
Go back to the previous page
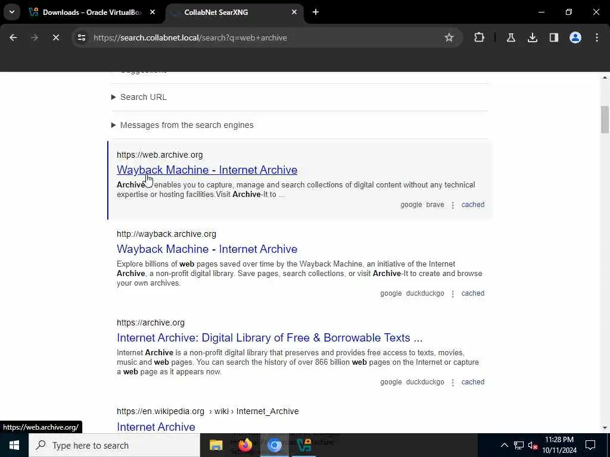coord(13,37)
